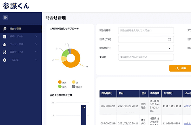Click the 問合せ管理 page heading
Image resolution: width=191 pixels, height=125 pixels.
56,18
